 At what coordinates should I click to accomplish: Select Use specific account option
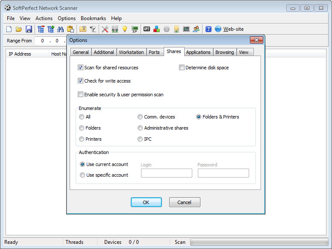click(82, 175)
